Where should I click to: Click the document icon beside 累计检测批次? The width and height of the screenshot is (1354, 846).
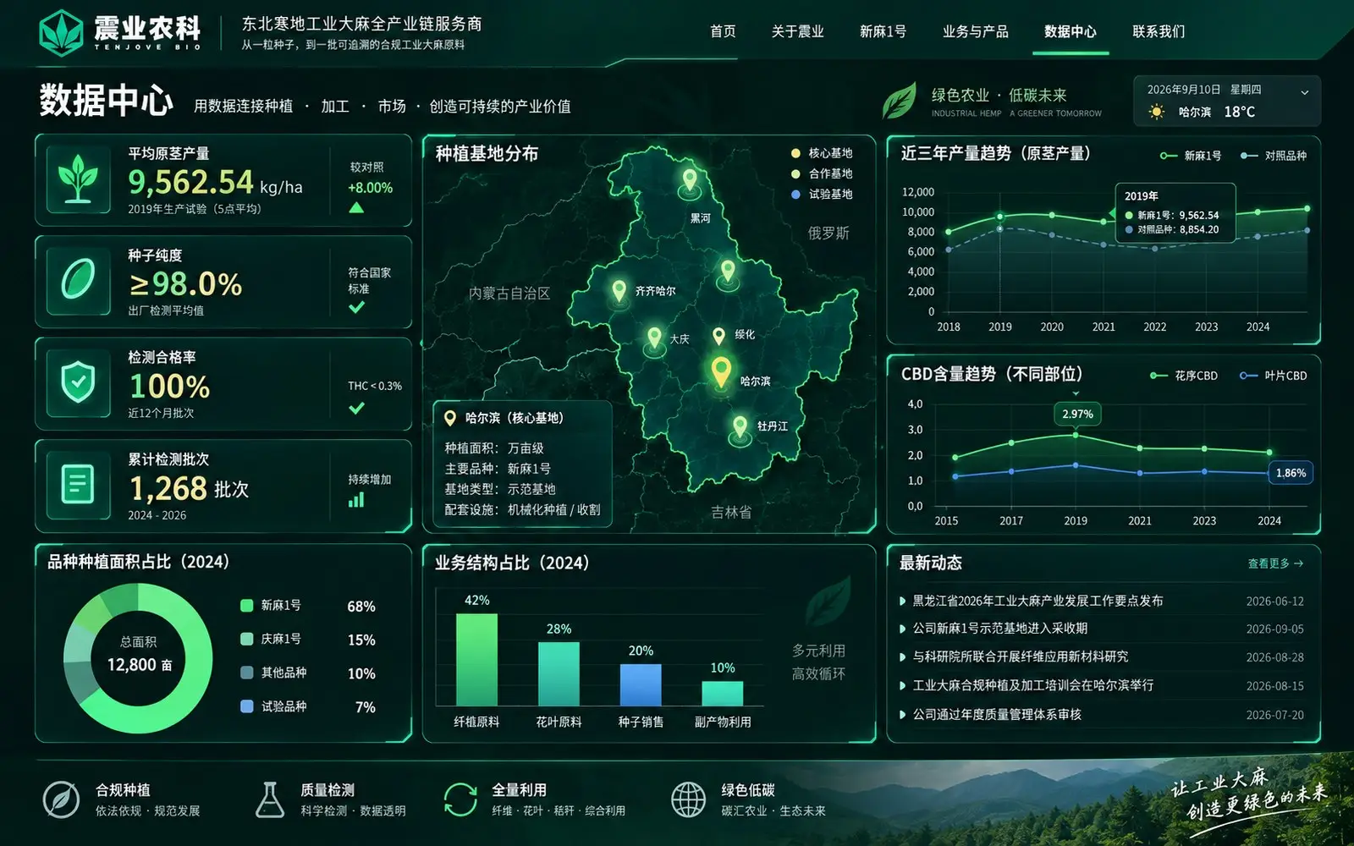pyautogui.click(x=78, y=485)
